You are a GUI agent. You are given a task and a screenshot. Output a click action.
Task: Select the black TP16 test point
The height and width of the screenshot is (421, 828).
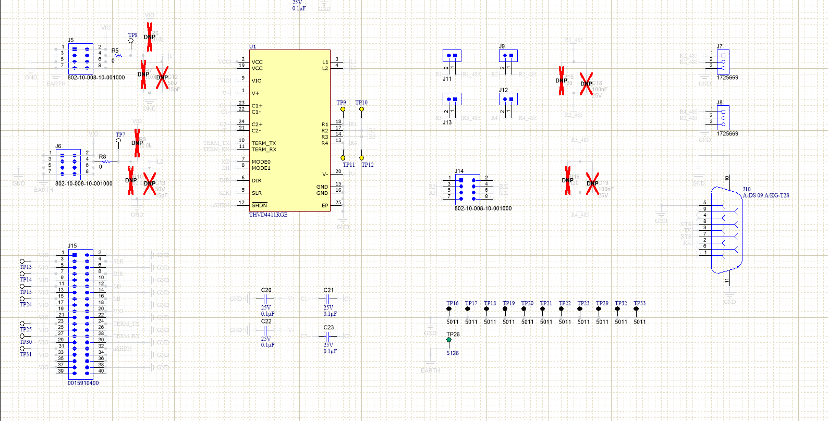click(x=449, y=309)
